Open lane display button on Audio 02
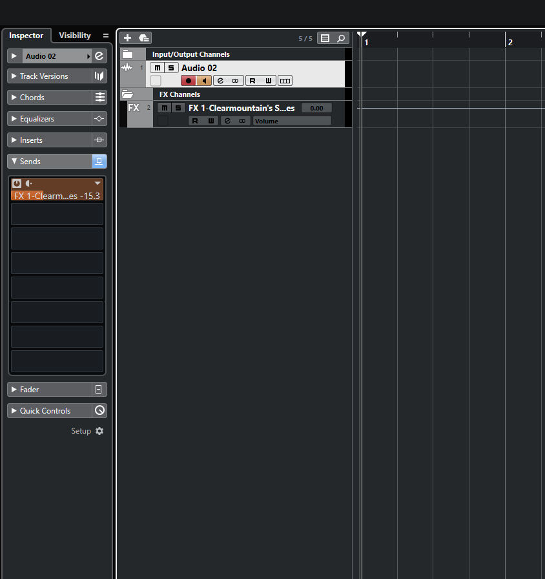The width and height of the screenshot is (545, 579). (x=285, y=81)
